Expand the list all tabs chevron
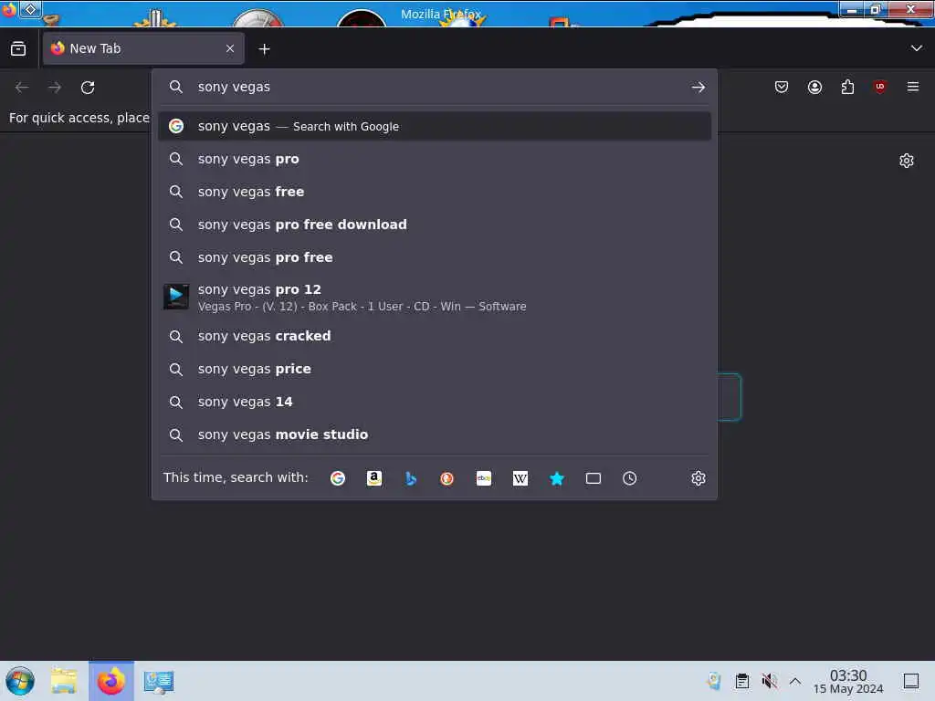 click(x=917, y=48)
